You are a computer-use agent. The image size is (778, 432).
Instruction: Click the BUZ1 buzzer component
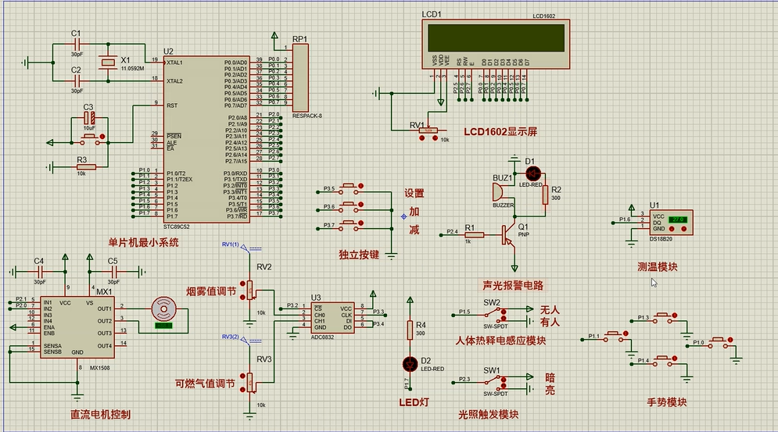click(504, 193)
